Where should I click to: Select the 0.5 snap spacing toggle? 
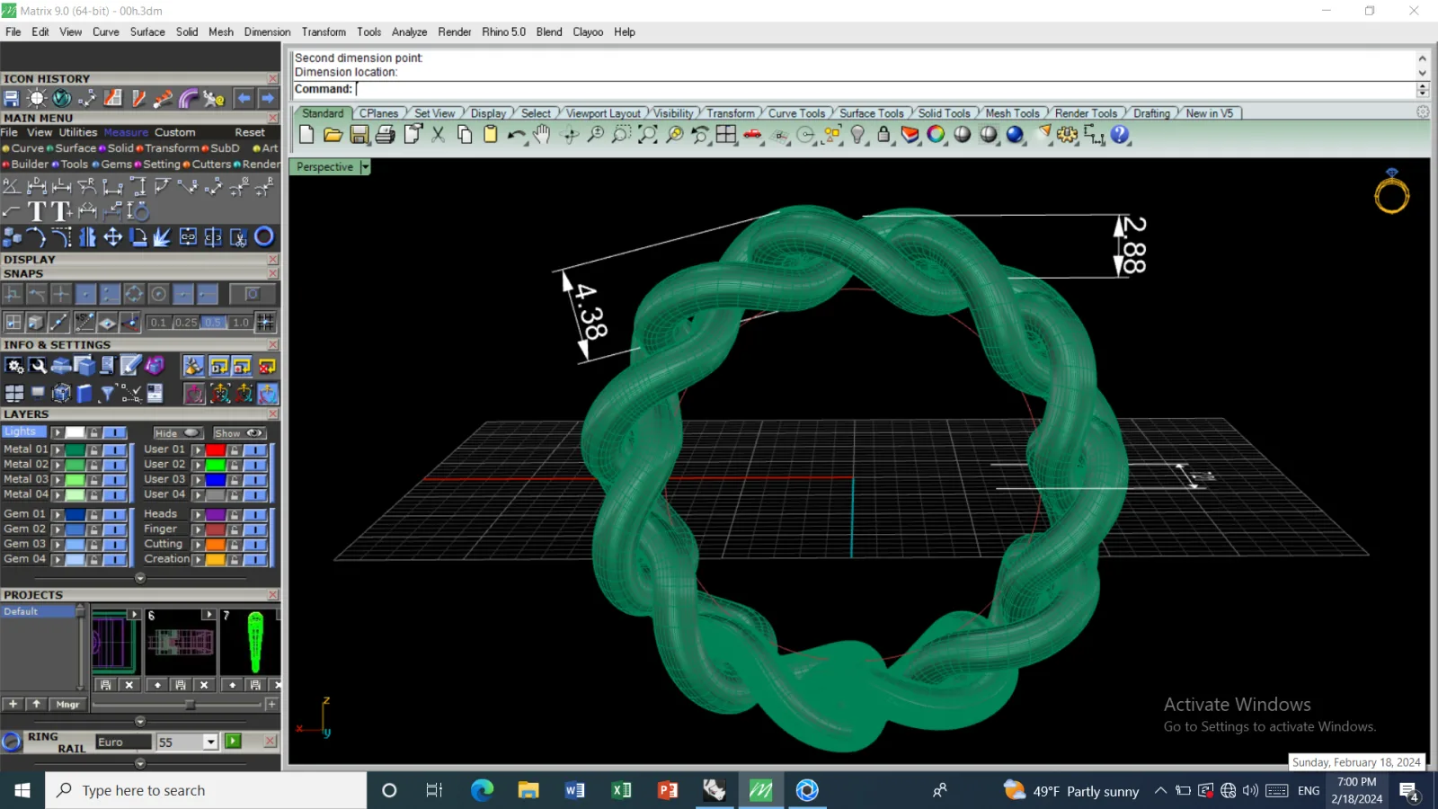point(213,322)
